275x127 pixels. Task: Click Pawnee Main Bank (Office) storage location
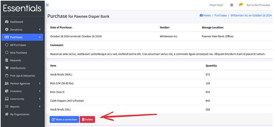[x=217, y=36]
